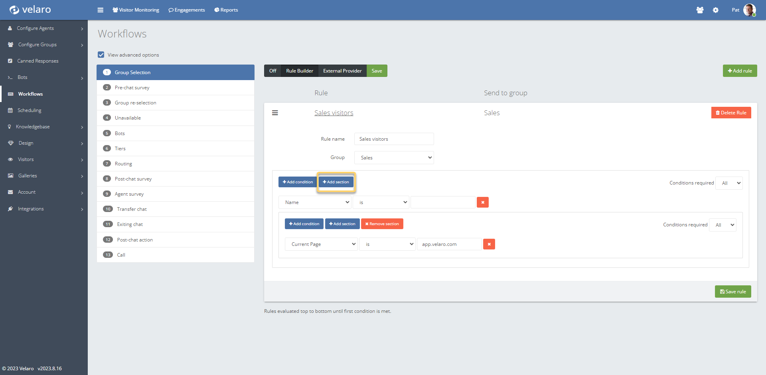The height and width of the screenshot is (375, 766).
Task: Open Visitor Monitoring from top menu
Action: 136,10
